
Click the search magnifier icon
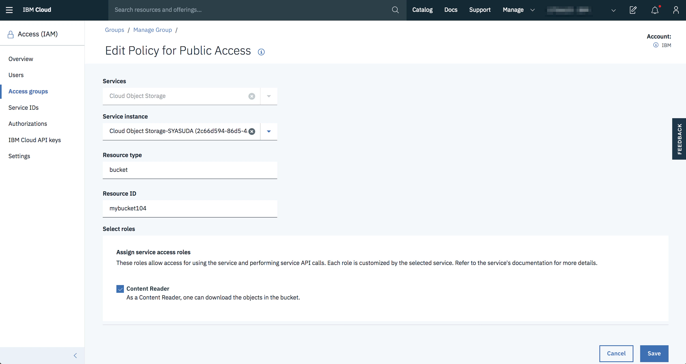[x=395, y=10]
